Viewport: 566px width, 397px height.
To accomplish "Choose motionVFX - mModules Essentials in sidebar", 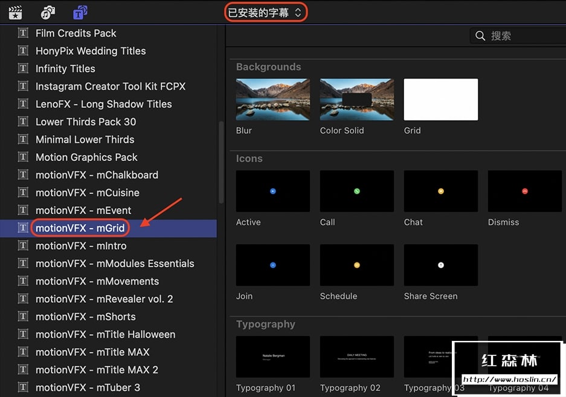I will pyautogui.click(x=108, y=264).
